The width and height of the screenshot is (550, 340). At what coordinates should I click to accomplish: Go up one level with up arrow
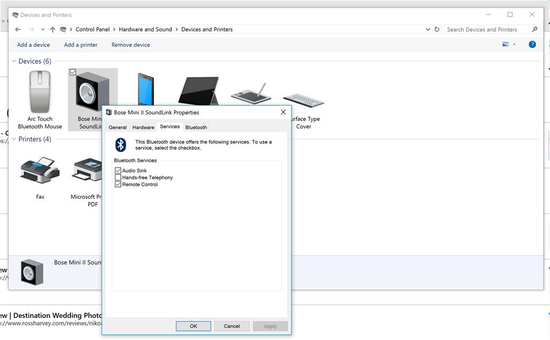coord(52,30)
